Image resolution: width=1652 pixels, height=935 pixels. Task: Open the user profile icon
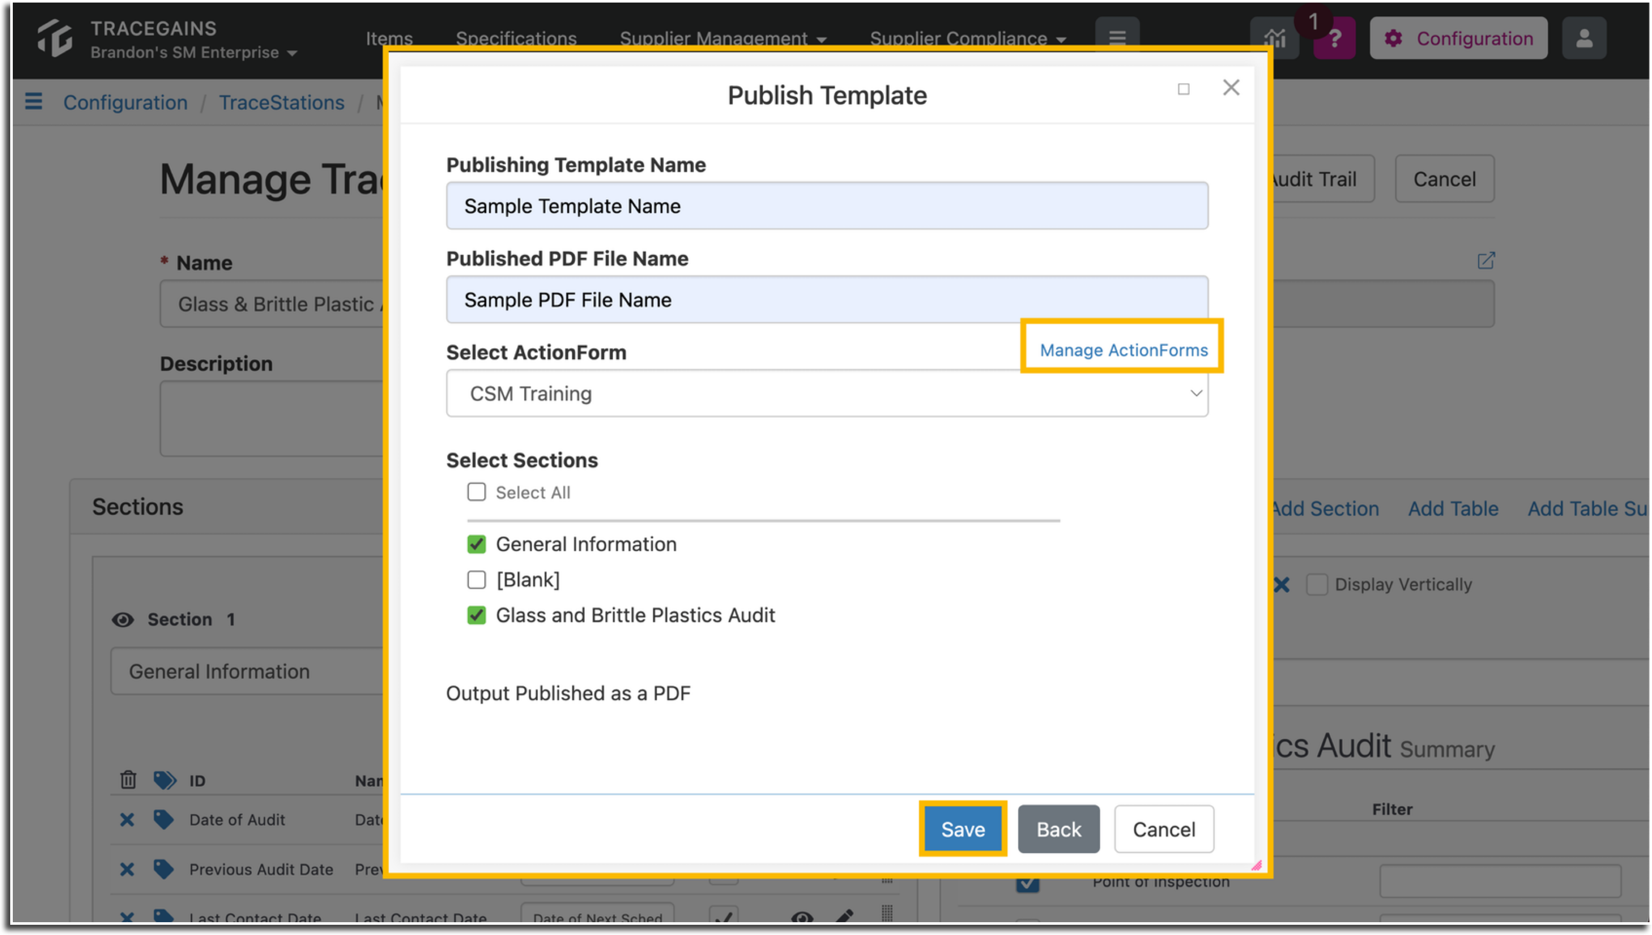[x=1584, y=38]
